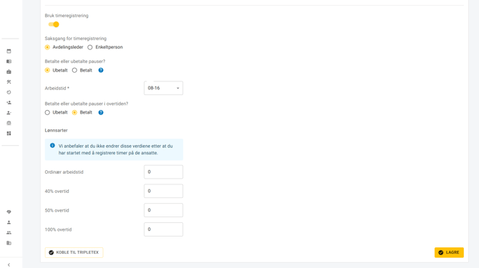This screenshot has width=479, height=268.
Task: Focus the 50% overtid input field
Action: (x=164, y=210)
